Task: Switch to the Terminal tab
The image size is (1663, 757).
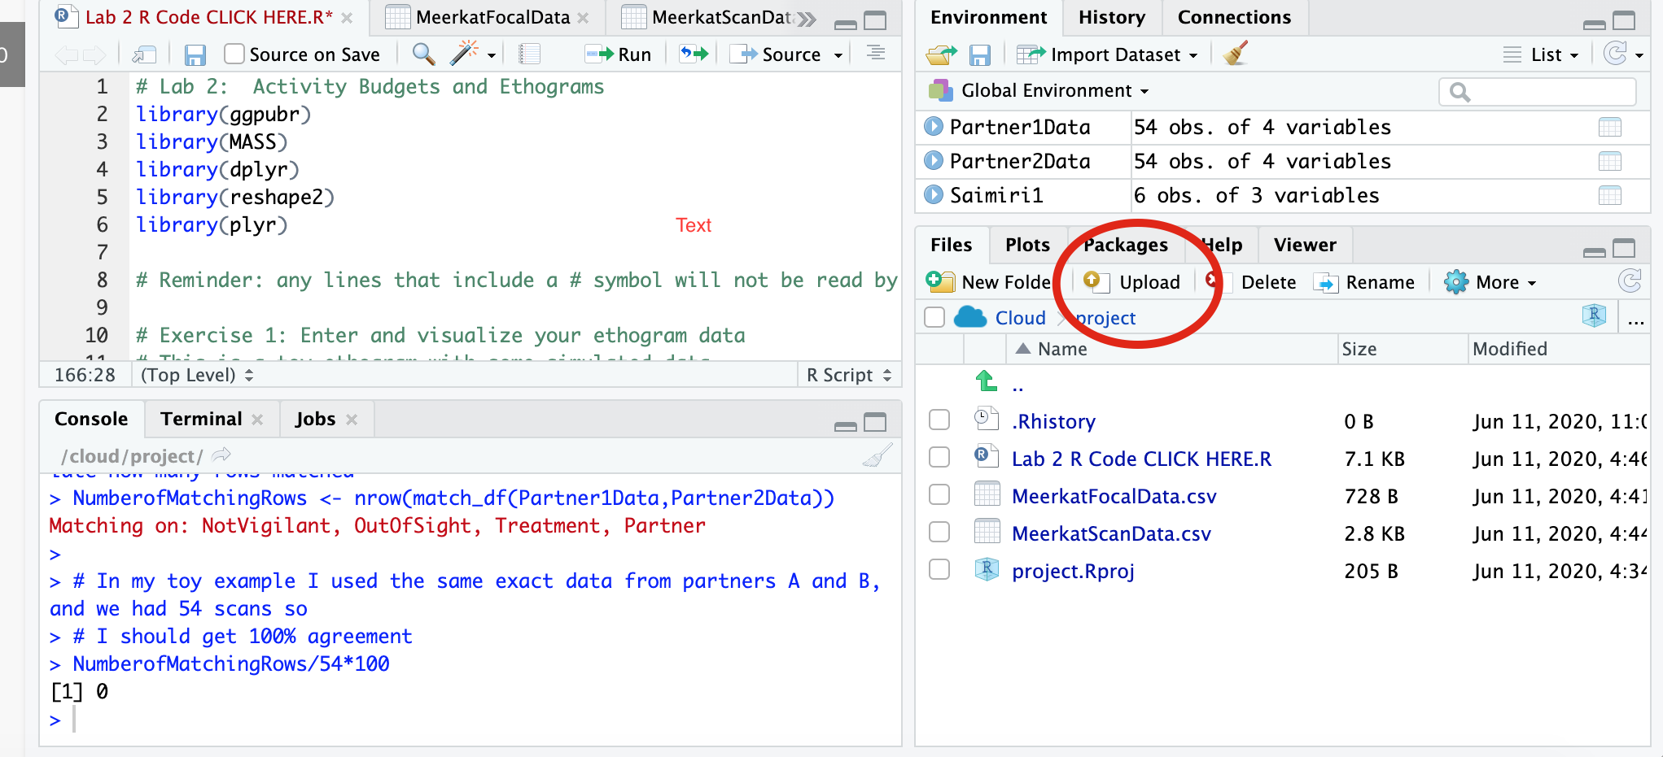Action: click(x=201, y=419)
